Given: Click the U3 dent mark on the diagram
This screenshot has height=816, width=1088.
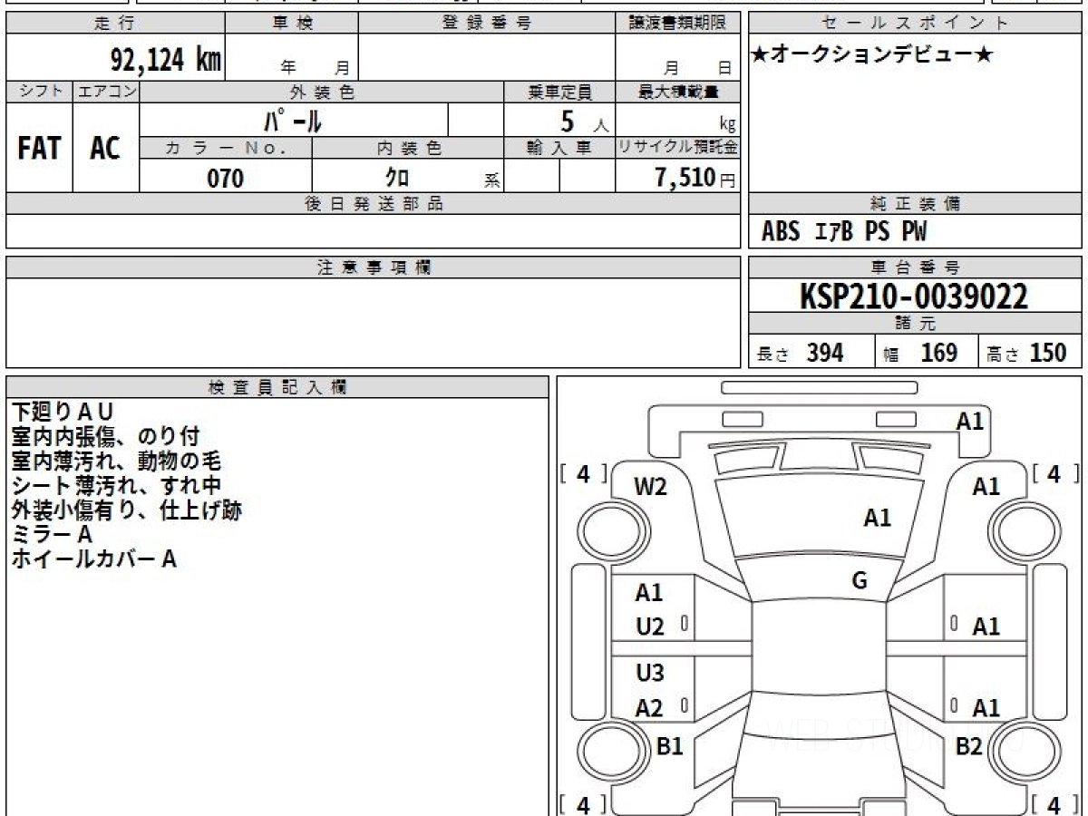Looking at the screenshot, I should pyautogui.click(x=650, y=673).
